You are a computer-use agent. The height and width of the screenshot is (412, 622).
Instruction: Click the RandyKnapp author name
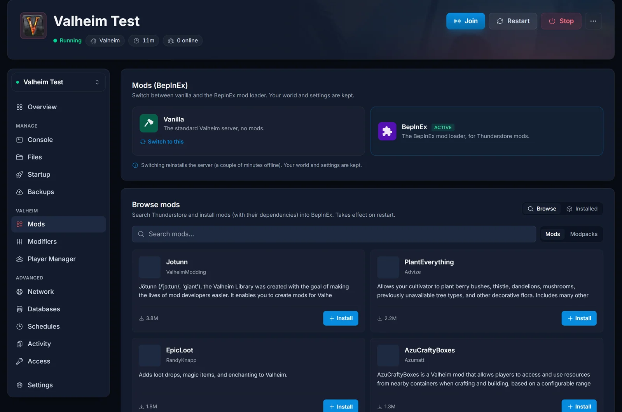coord(181,360)
